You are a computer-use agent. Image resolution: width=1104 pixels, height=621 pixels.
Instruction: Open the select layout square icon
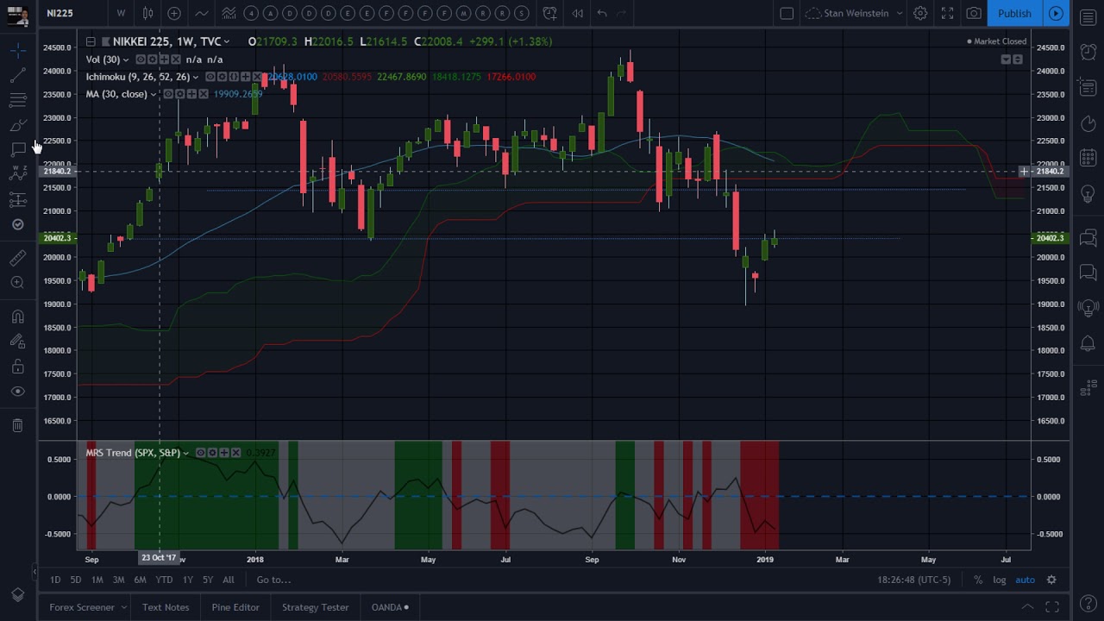pyautogui.click(x=787, y=13)
